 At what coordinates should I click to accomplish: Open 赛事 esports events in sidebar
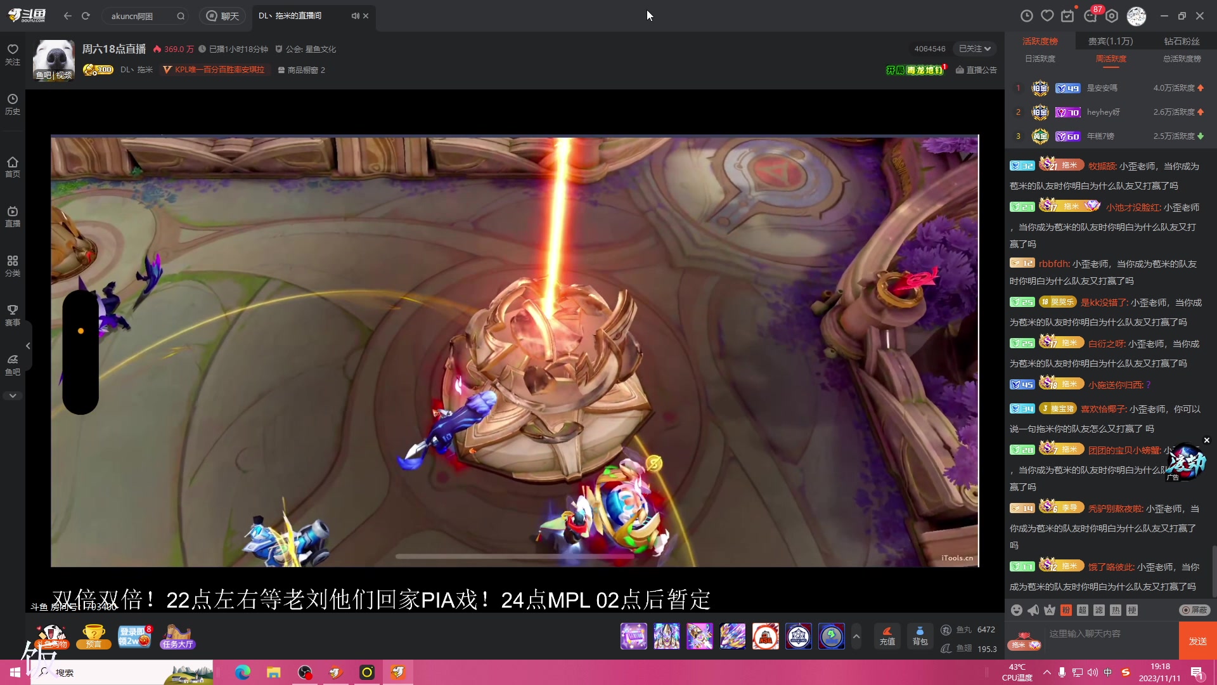coord(13,316)
